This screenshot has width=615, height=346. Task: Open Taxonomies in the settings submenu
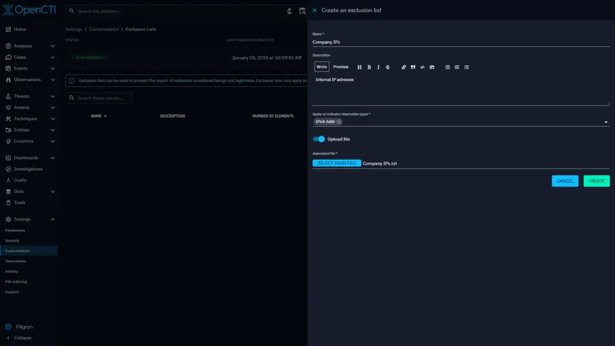coord(15,261)
